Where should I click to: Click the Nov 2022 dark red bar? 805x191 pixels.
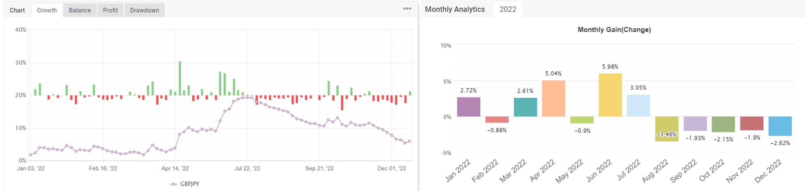coord(752,123)
